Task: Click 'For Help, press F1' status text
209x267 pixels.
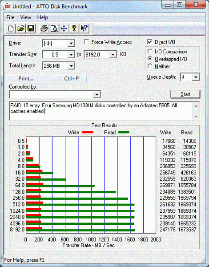Action: (24, 260)
